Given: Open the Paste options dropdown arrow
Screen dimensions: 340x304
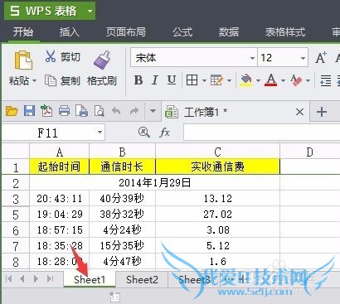Looking at the screenshot, I should coord(35,81).
